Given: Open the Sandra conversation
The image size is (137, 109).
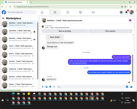Looking at the screenshot, I should pyautogui.click(x=19, y=85).
